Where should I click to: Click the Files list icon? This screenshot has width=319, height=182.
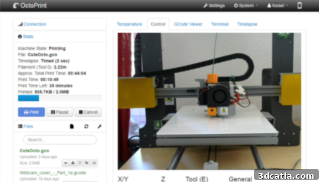click(20, 126)
